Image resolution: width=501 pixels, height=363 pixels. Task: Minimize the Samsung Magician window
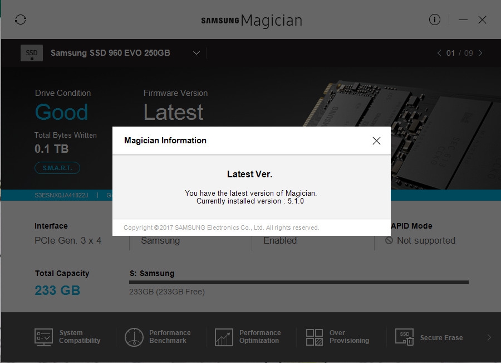pyautogui.click(x=463, y=20)
